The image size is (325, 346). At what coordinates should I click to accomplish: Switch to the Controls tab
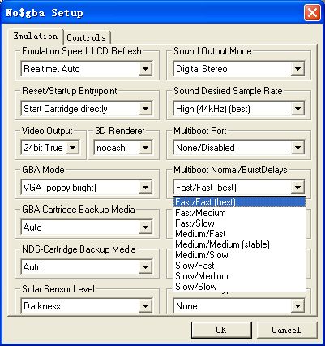pyautogui.click(x=87, y=37)
